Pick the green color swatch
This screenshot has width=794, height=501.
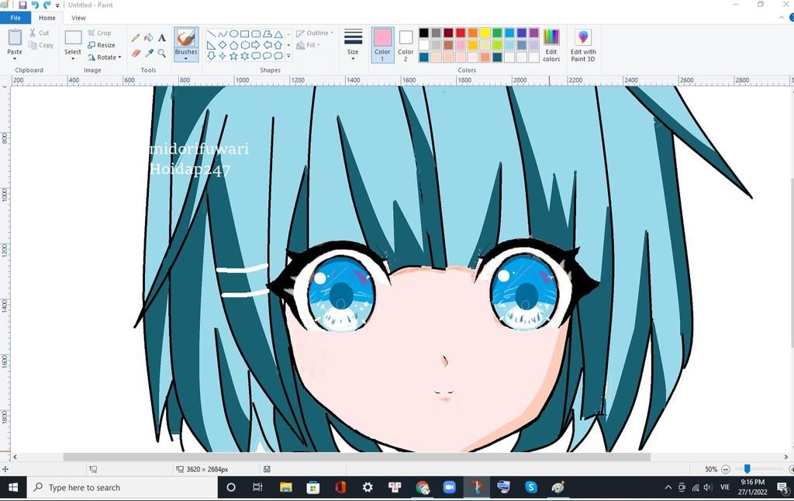tap(497, 33)
